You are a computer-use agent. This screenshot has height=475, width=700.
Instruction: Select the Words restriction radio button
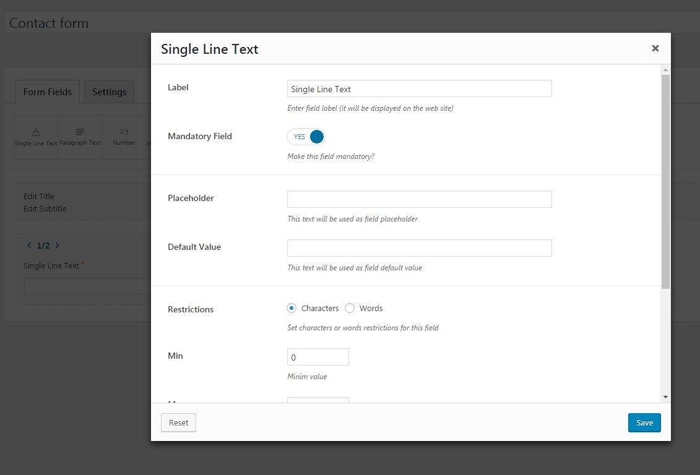[x=350, y=308]
